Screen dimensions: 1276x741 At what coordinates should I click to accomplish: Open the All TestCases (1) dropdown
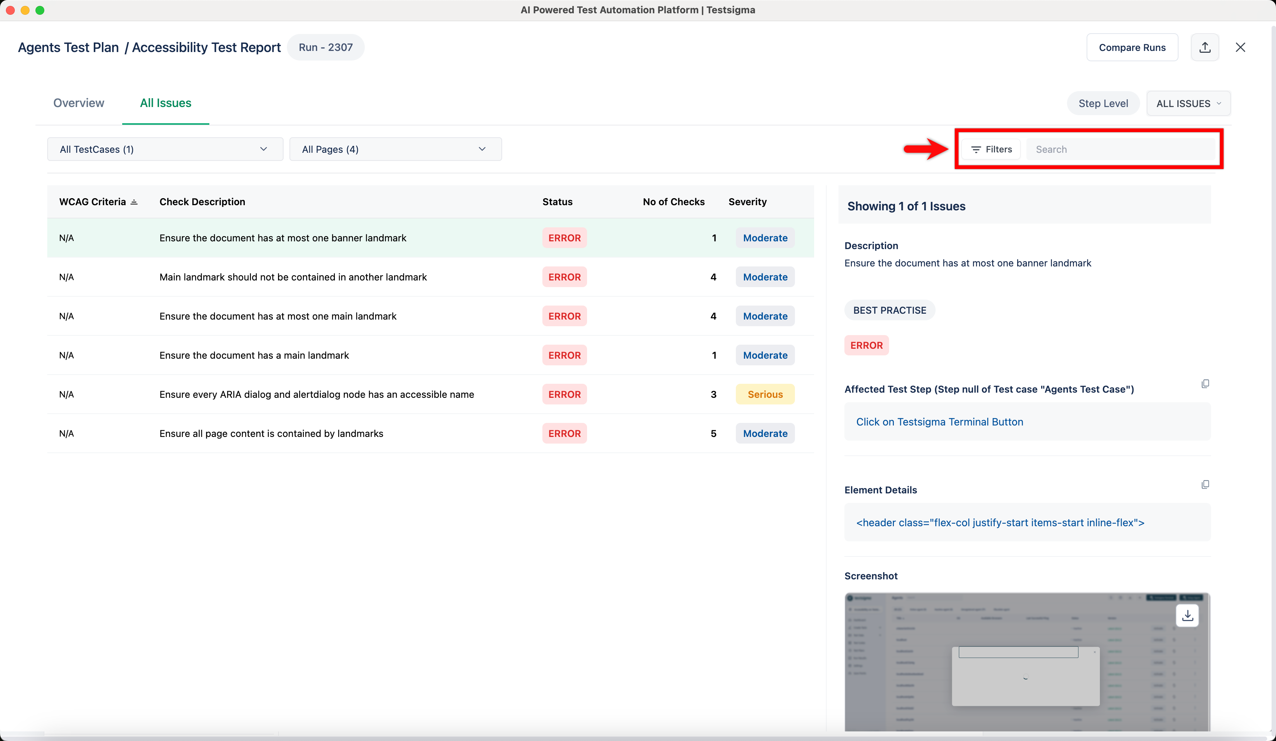[x=165, y=149]
